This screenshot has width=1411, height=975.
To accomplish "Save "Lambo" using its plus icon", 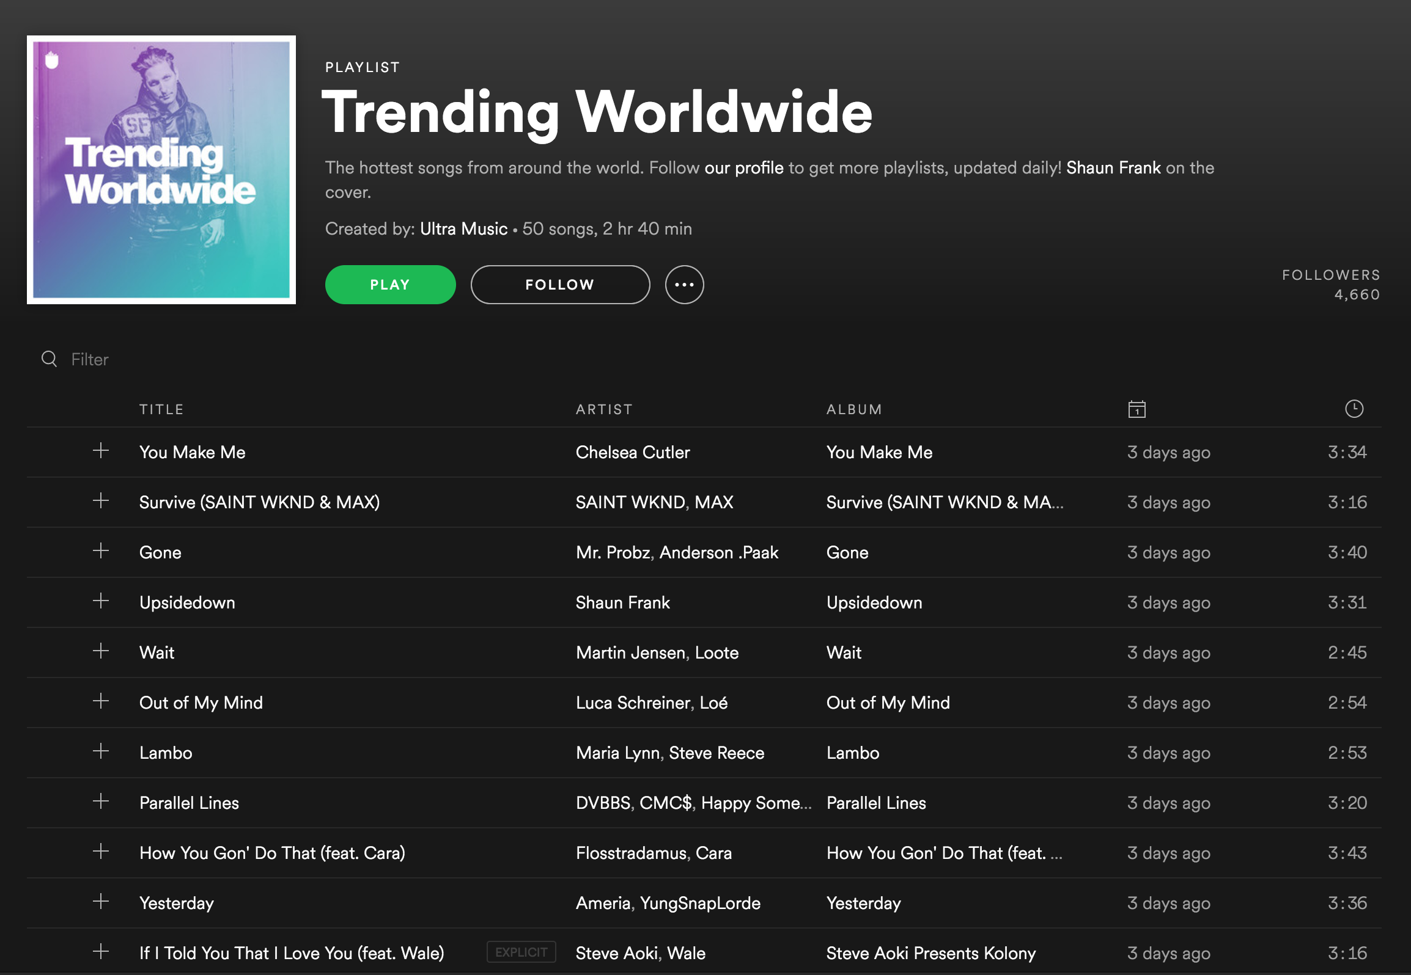I will coord(101,751).
